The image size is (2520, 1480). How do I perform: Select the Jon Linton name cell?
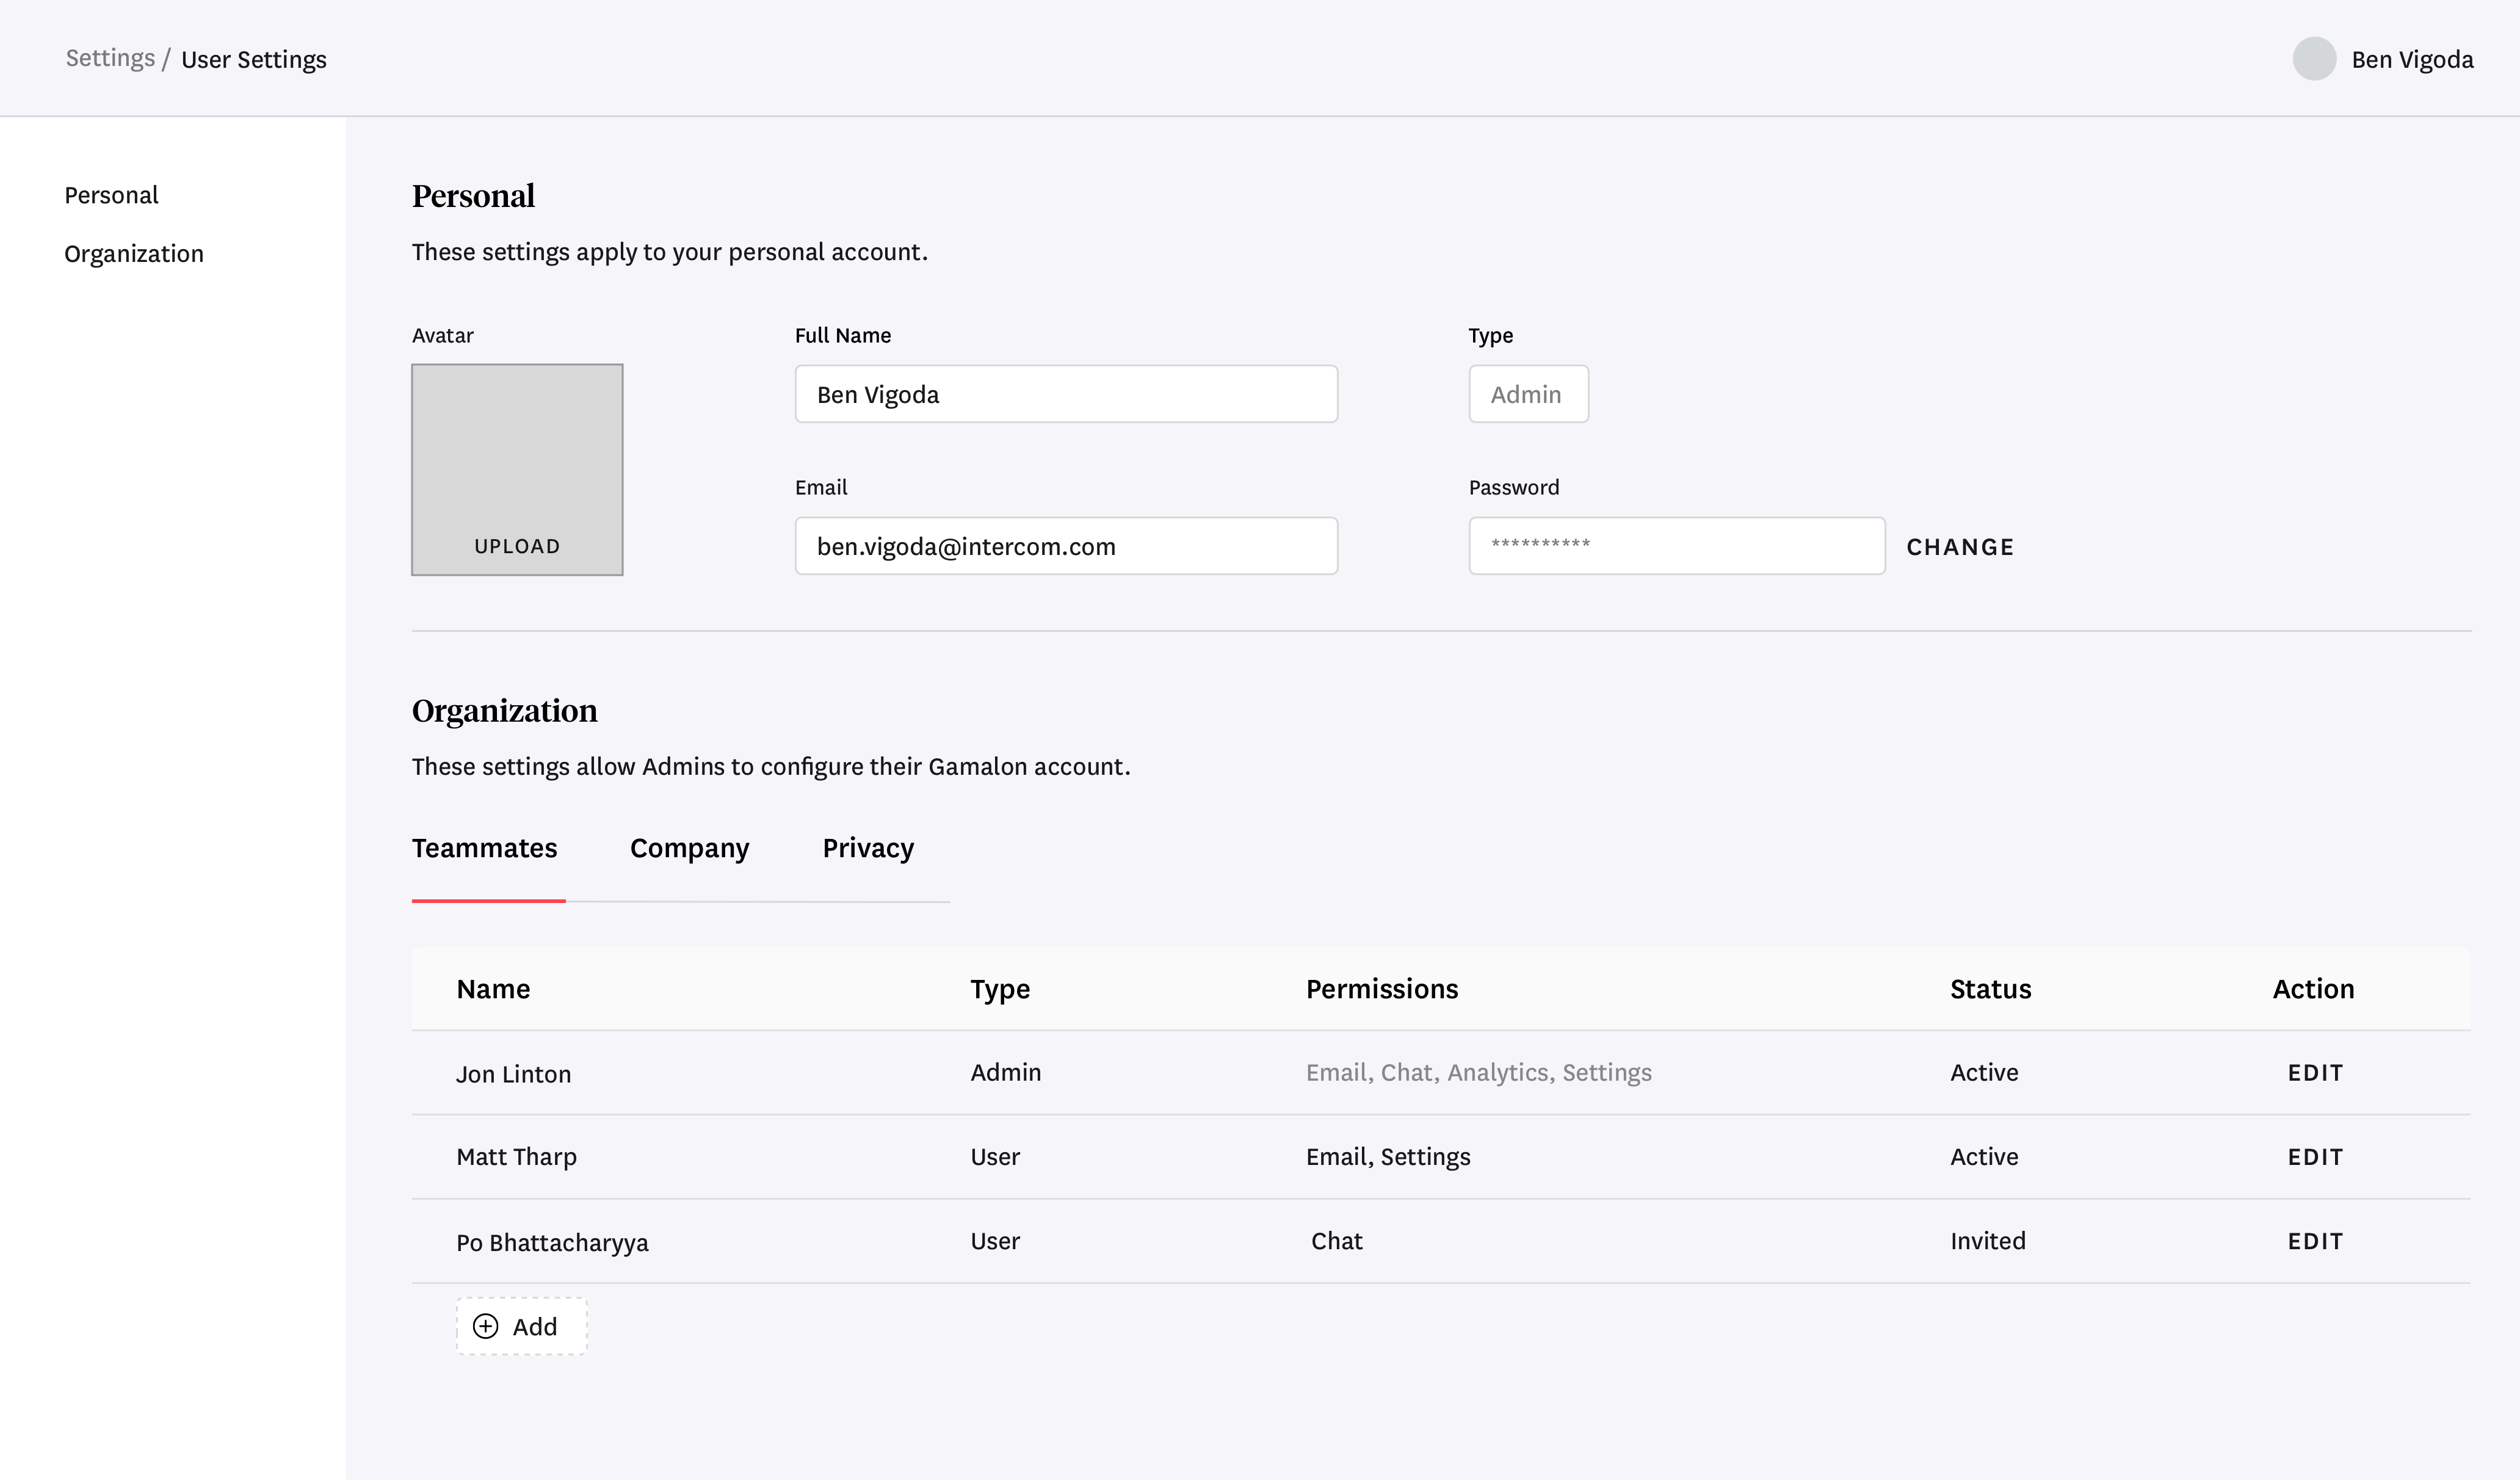[x=513, y=1074]
